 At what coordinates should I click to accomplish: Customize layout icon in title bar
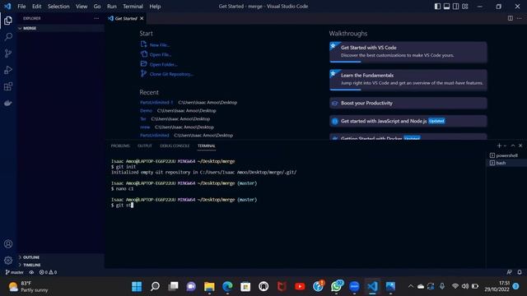point(464,7)
